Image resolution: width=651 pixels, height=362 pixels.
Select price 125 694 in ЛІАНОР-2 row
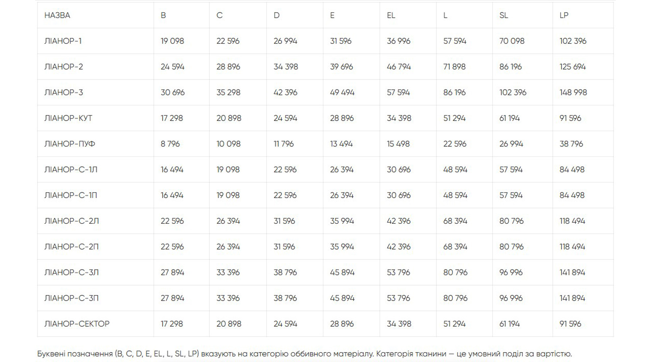pos(572,67)
